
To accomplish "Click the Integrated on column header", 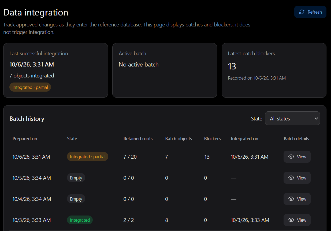I will click(x=245, y=139).
